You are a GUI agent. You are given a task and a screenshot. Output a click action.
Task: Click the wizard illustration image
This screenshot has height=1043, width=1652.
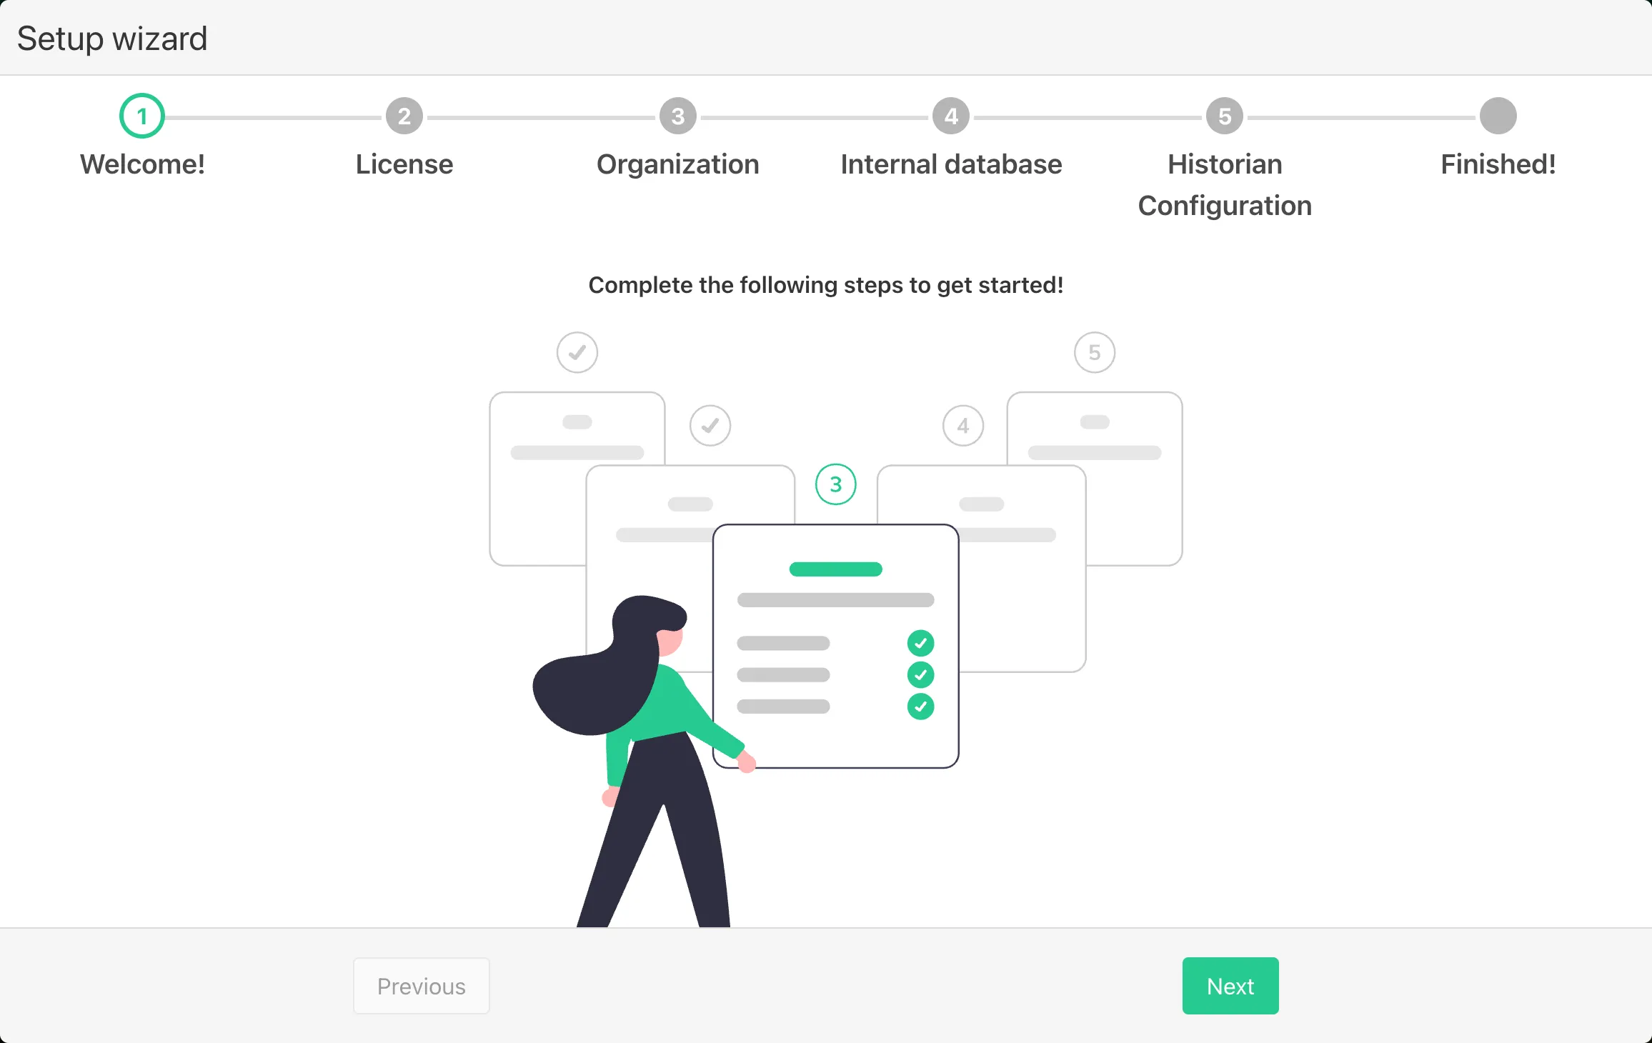836,629
